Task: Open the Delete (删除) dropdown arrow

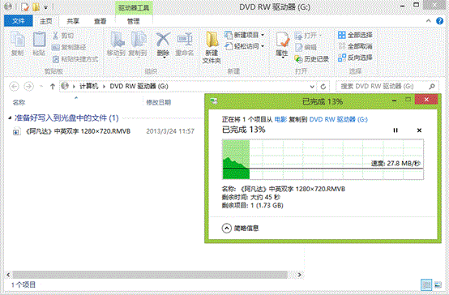Action: coord(164,58)
